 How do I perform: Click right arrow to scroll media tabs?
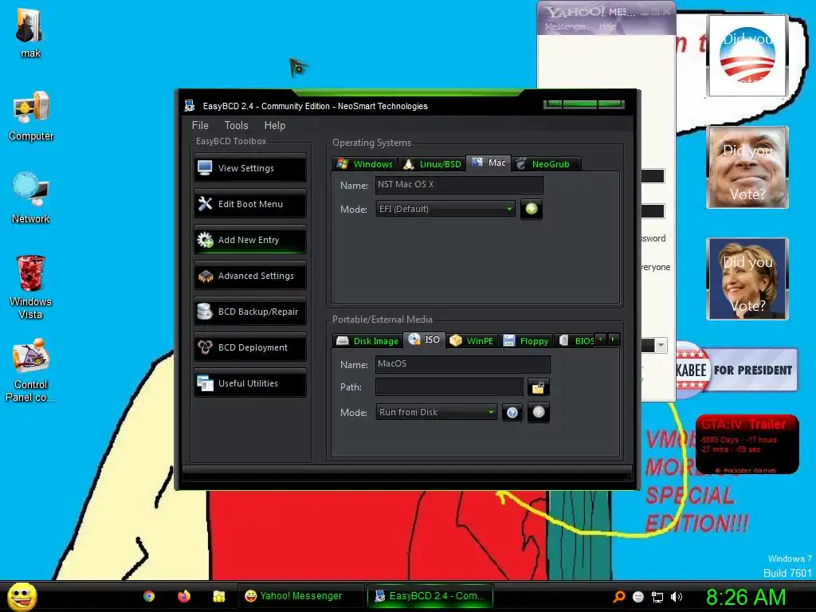pos(614,339)
